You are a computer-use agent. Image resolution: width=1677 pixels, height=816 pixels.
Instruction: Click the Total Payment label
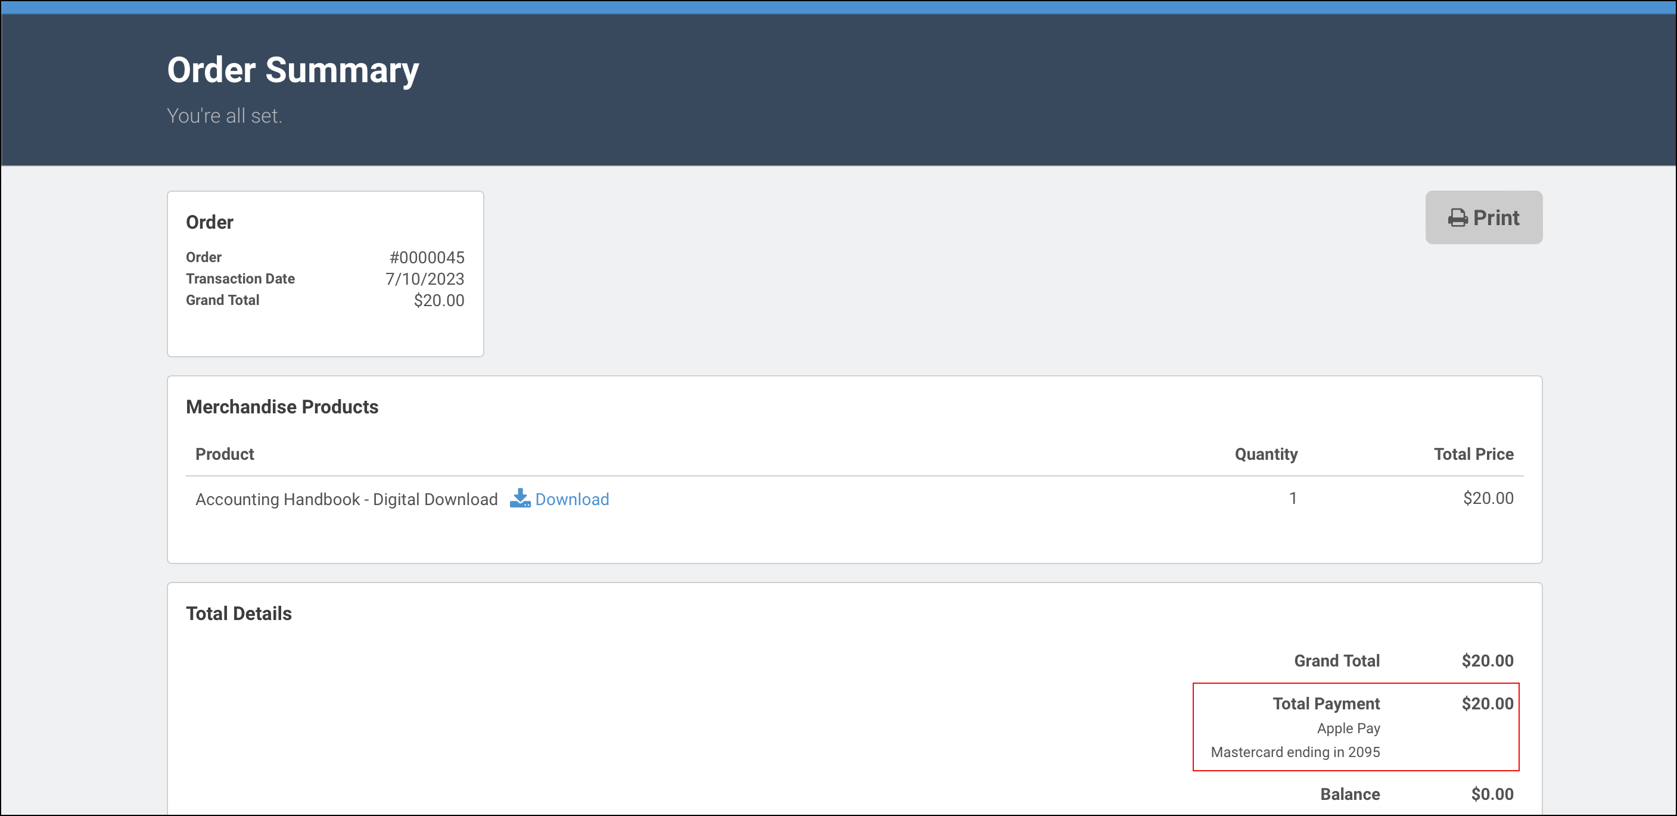[1326, 704]
